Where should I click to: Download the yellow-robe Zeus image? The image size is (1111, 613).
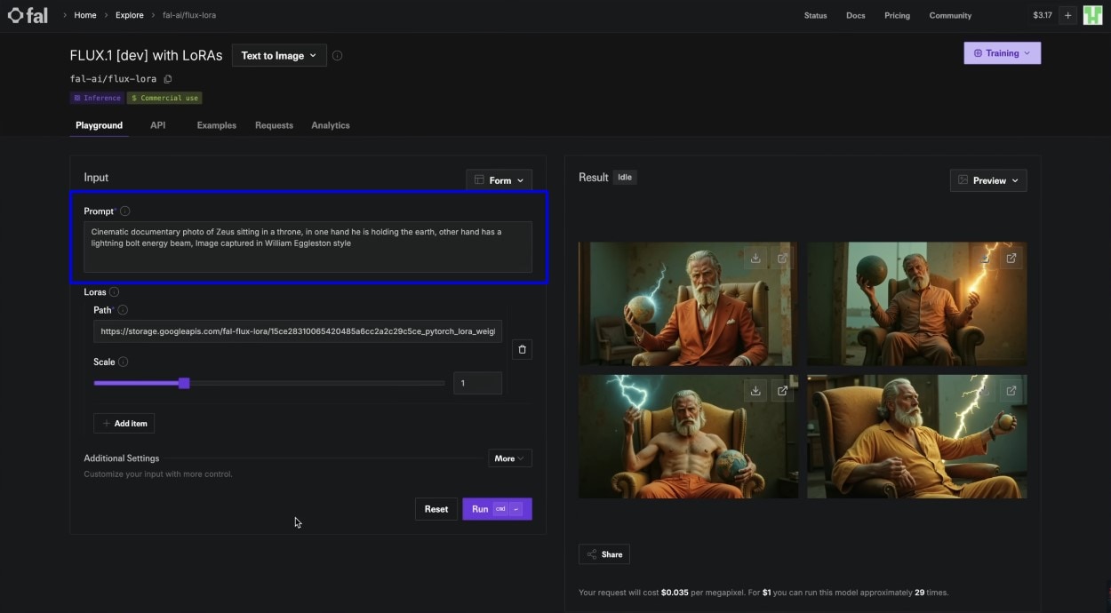985,391
